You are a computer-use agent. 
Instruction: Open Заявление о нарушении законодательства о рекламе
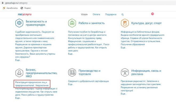point(141,83)
